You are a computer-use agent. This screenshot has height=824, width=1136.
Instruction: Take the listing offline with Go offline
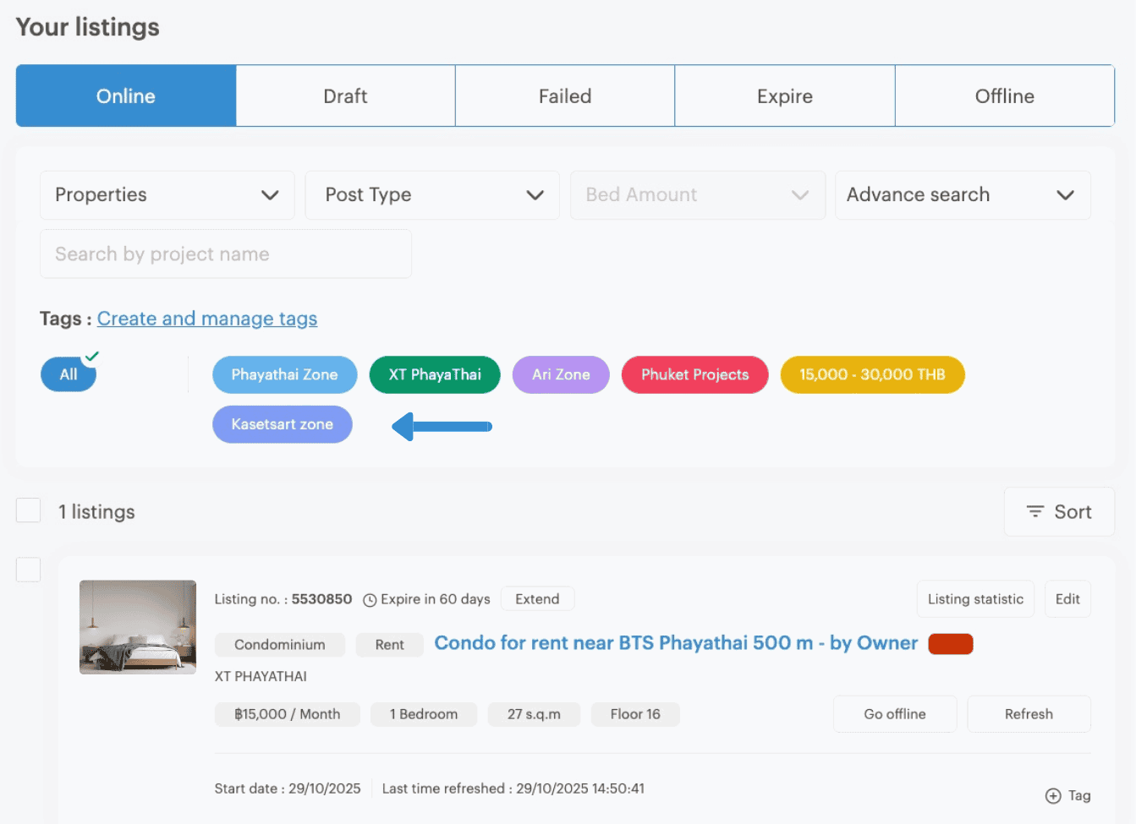[x=894, y=714]
